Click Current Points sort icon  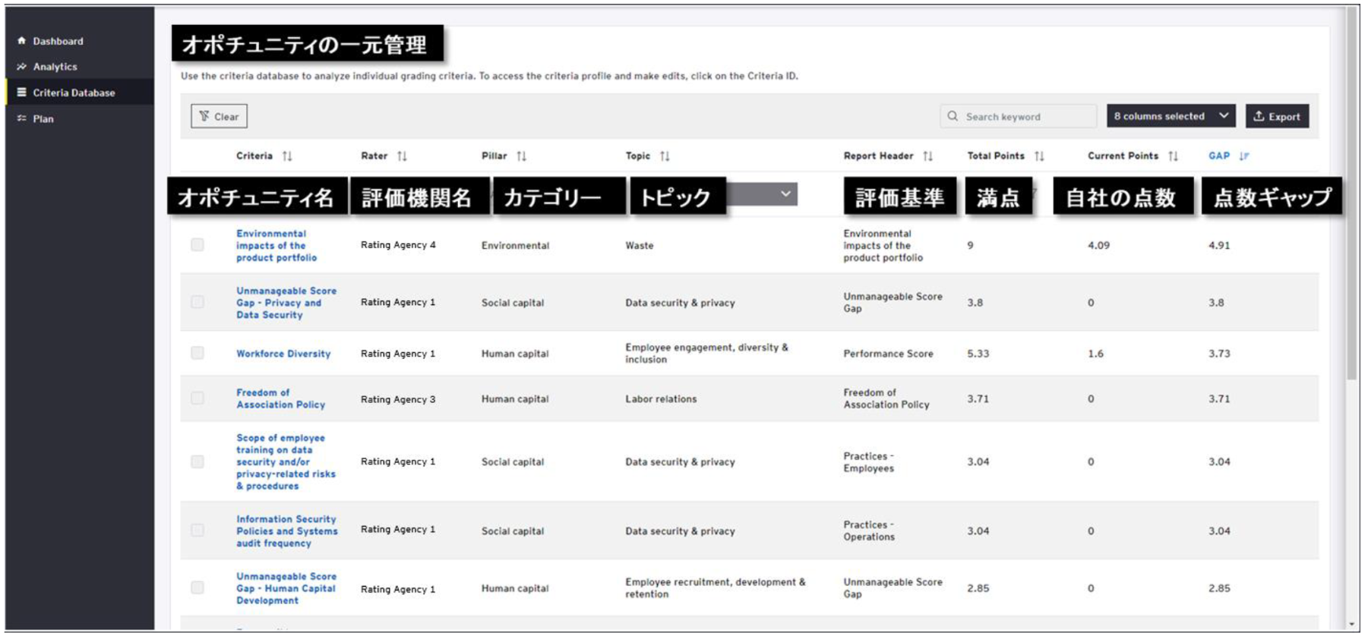(1173, 156)
